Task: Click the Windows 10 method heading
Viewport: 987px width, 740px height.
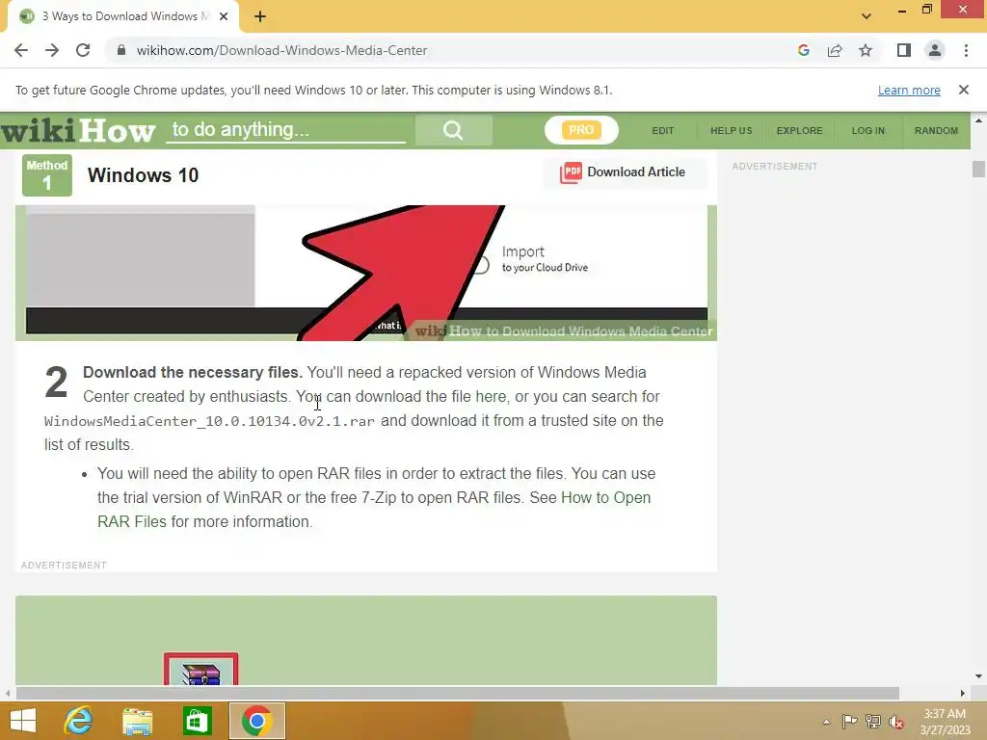Action: point(143,175)
